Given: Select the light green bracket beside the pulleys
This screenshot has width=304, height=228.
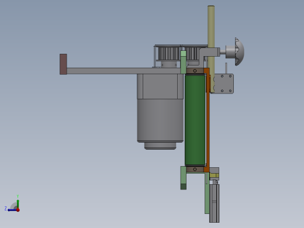Looking at the screenshot, I should pos(183,62).
